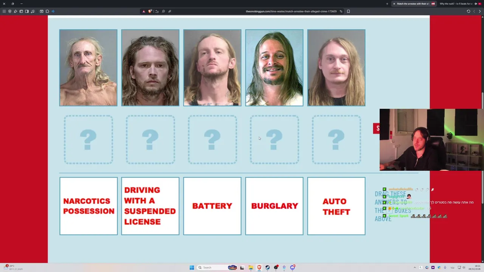The image size is (484, 272).
Task: Click the undo arrow icon near address bar
Action: point(157,11)
